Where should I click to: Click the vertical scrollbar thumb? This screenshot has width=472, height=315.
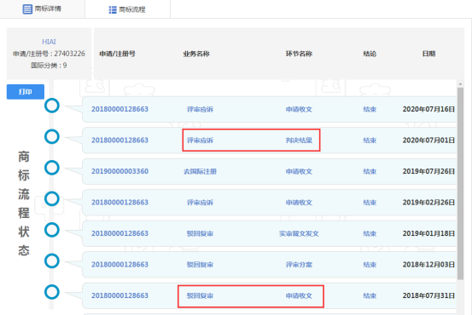[x=460, y=184]
